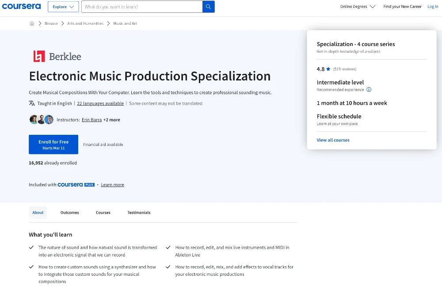Open the View all courses link
This screenshot has width=442, height=294.
coord(333,140)
